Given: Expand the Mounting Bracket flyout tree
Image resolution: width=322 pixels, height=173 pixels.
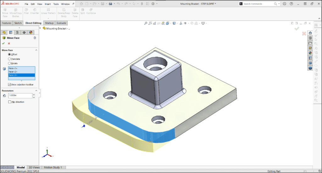Looking at the screenshot, I should (x=40, y=28).
